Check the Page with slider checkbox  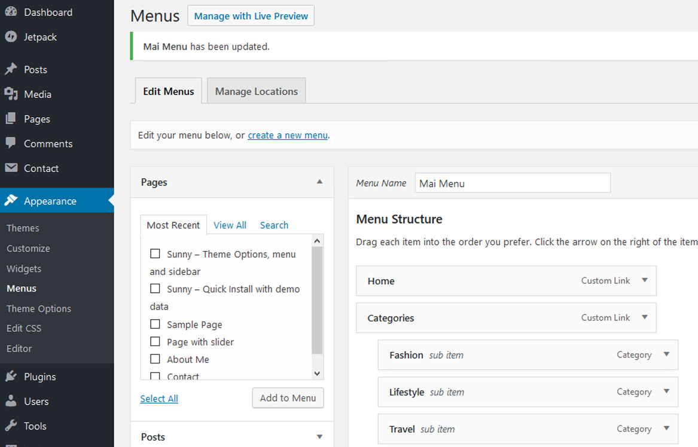pyautogui.click(x=155, y=341)
